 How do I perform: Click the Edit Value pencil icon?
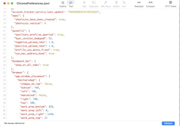coord(106,4)
